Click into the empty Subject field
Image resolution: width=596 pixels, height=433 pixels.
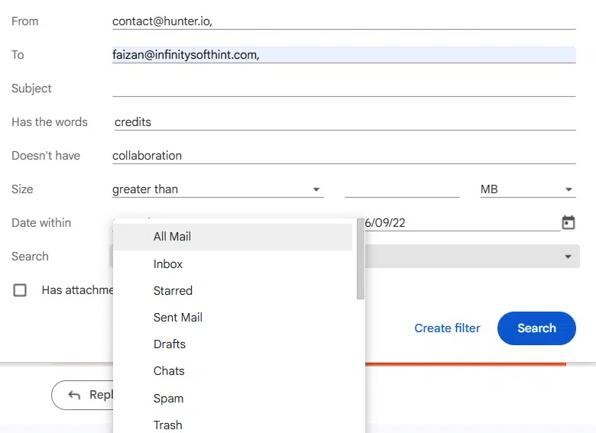click(x=344, y=88)
